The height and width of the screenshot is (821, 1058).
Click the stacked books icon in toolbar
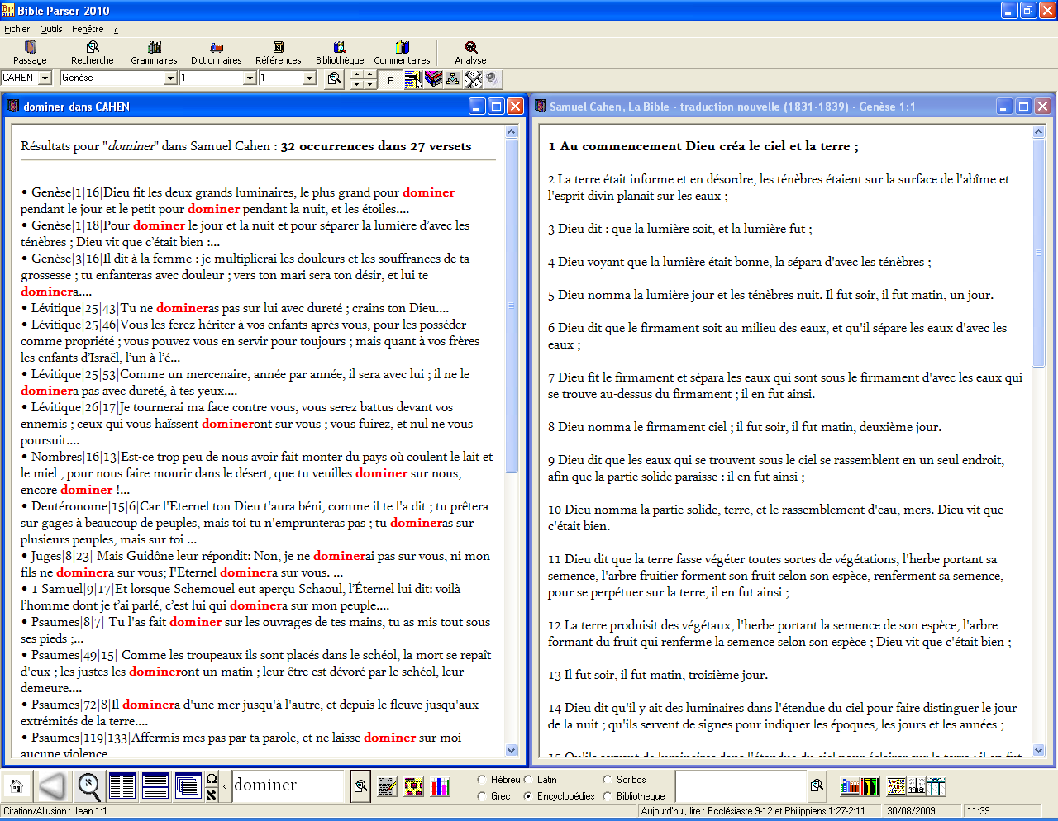[433, 79]
